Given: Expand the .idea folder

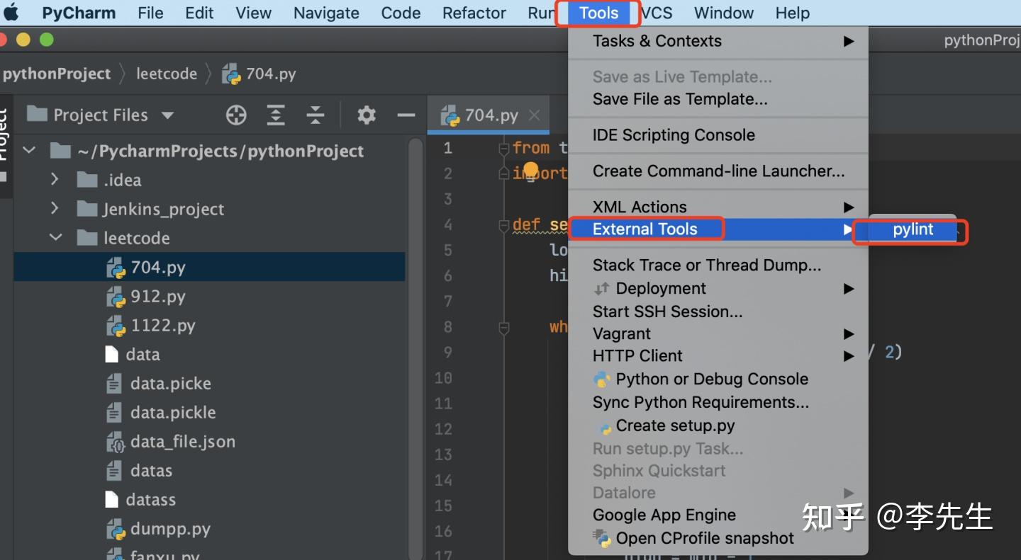Looking at the screenshot, I should click(55, 180).
